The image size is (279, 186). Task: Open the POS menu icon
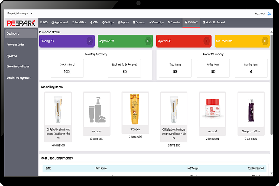[44, 22]
